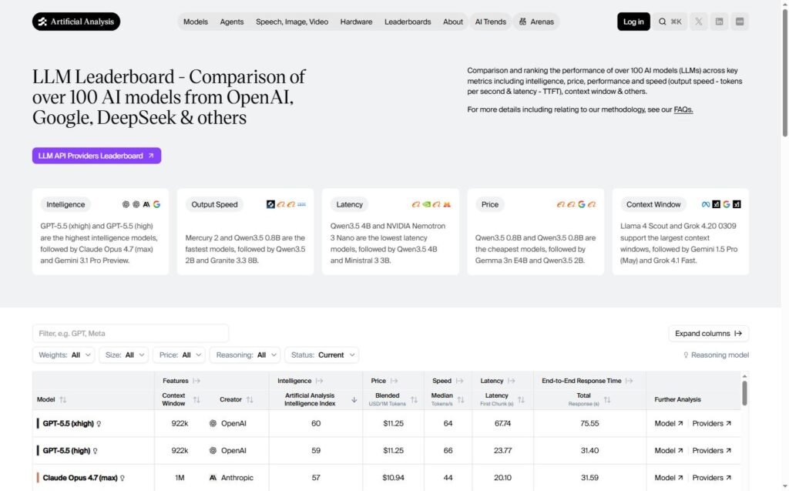
Task: Click reasoning lightbulb beside Claude Opus 4.7
Action: pyautogui.click(x=123, y=478)
